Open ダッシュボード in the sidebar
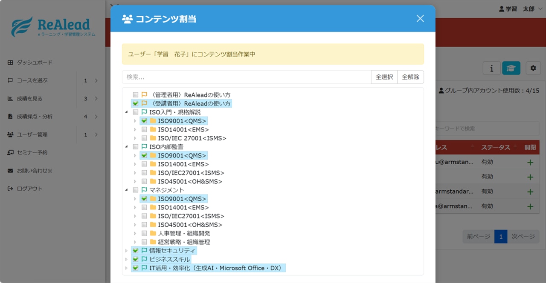Image resolution: width=546 pixels, height=283 pixels. (35, 63)
